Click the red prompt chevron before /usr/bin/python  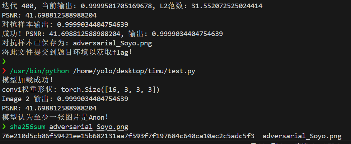pyautogui.click(x=4, y=71)
